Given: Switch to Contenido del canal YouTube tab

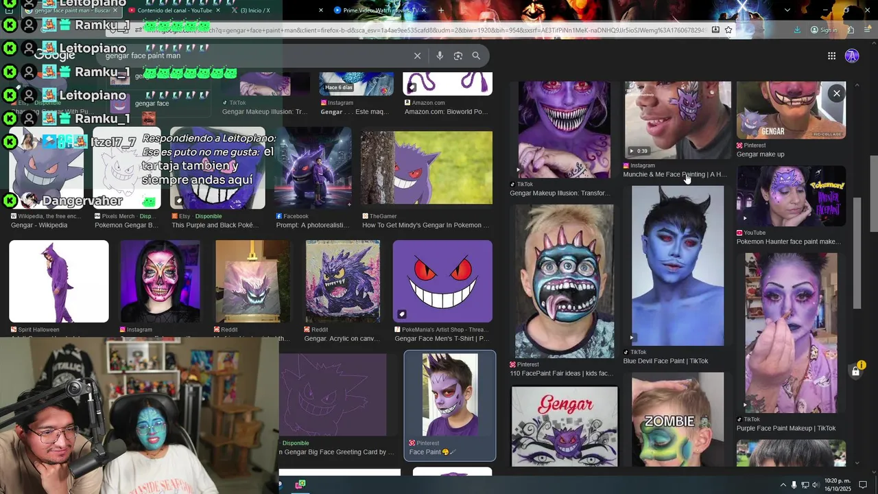Looking at the screenshot, I should point(174,10).
